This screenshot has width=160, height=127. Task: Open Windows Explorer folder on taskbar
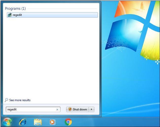pyautogui.click(x=38, y=122)
